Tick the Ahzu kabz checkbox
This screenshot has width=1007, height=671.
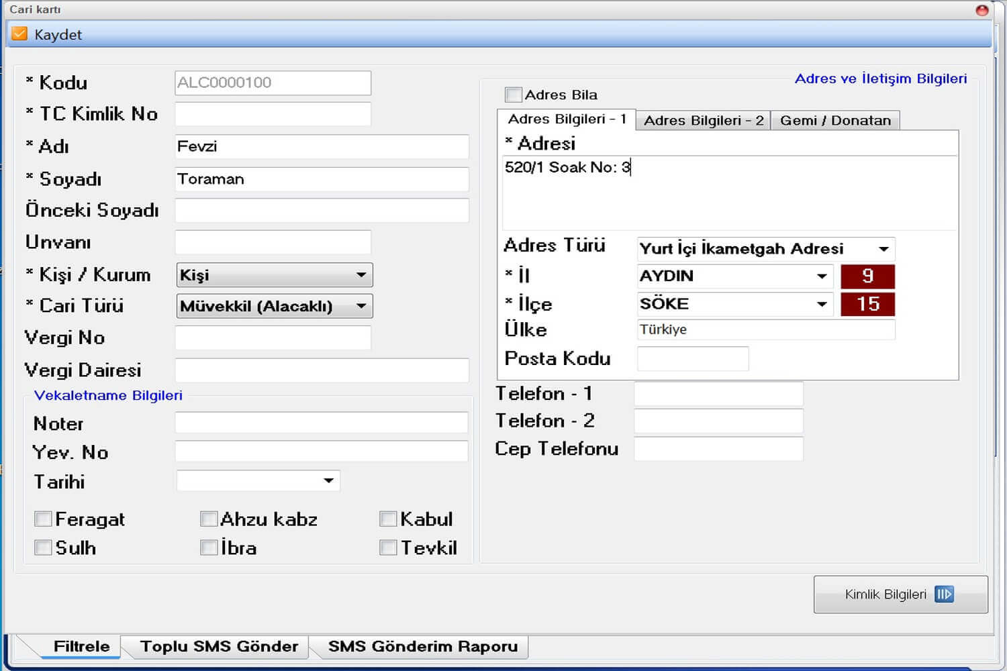[x=209, y=519]
